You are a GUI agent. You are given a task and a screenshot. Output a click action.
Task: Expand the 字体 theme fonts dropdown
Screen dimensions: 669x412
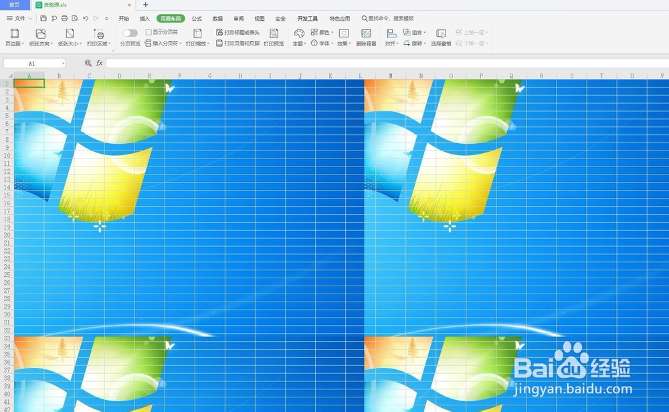point(332,43)
